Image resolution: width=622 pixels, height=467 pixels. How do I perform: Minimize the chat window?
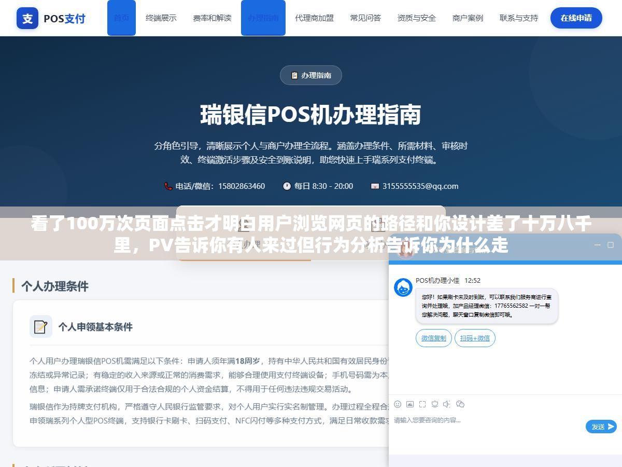pyautogui.click(x=597, y=245)
